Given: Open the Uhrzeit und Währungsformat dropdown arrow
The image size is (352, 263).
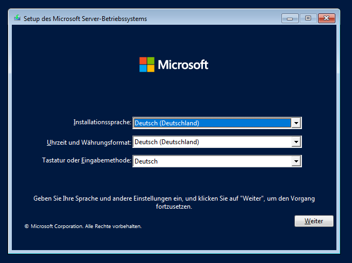Looking at the screenshot, I should click(x=296, y=142).
